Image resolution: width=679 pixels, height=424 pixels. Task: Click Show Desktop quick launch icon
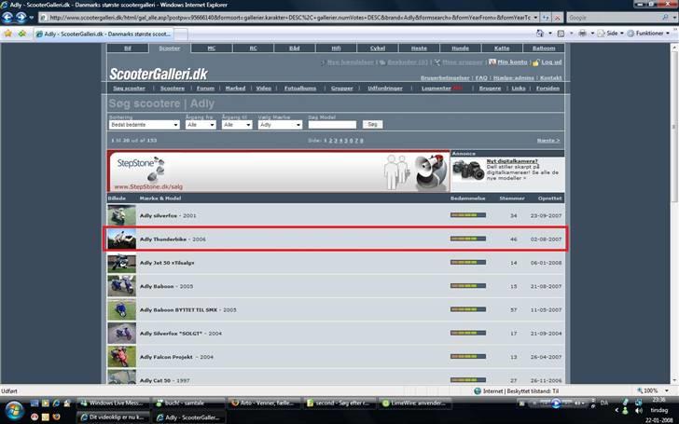pyautogui.click(x=35, y=403)
